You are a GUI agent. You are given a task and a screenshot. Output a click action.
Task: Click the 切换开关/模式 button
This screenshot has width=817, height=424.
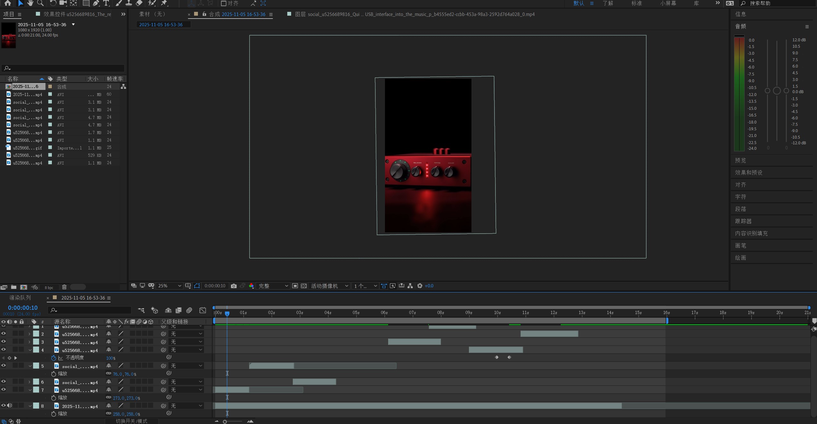(x=131, y=421)
